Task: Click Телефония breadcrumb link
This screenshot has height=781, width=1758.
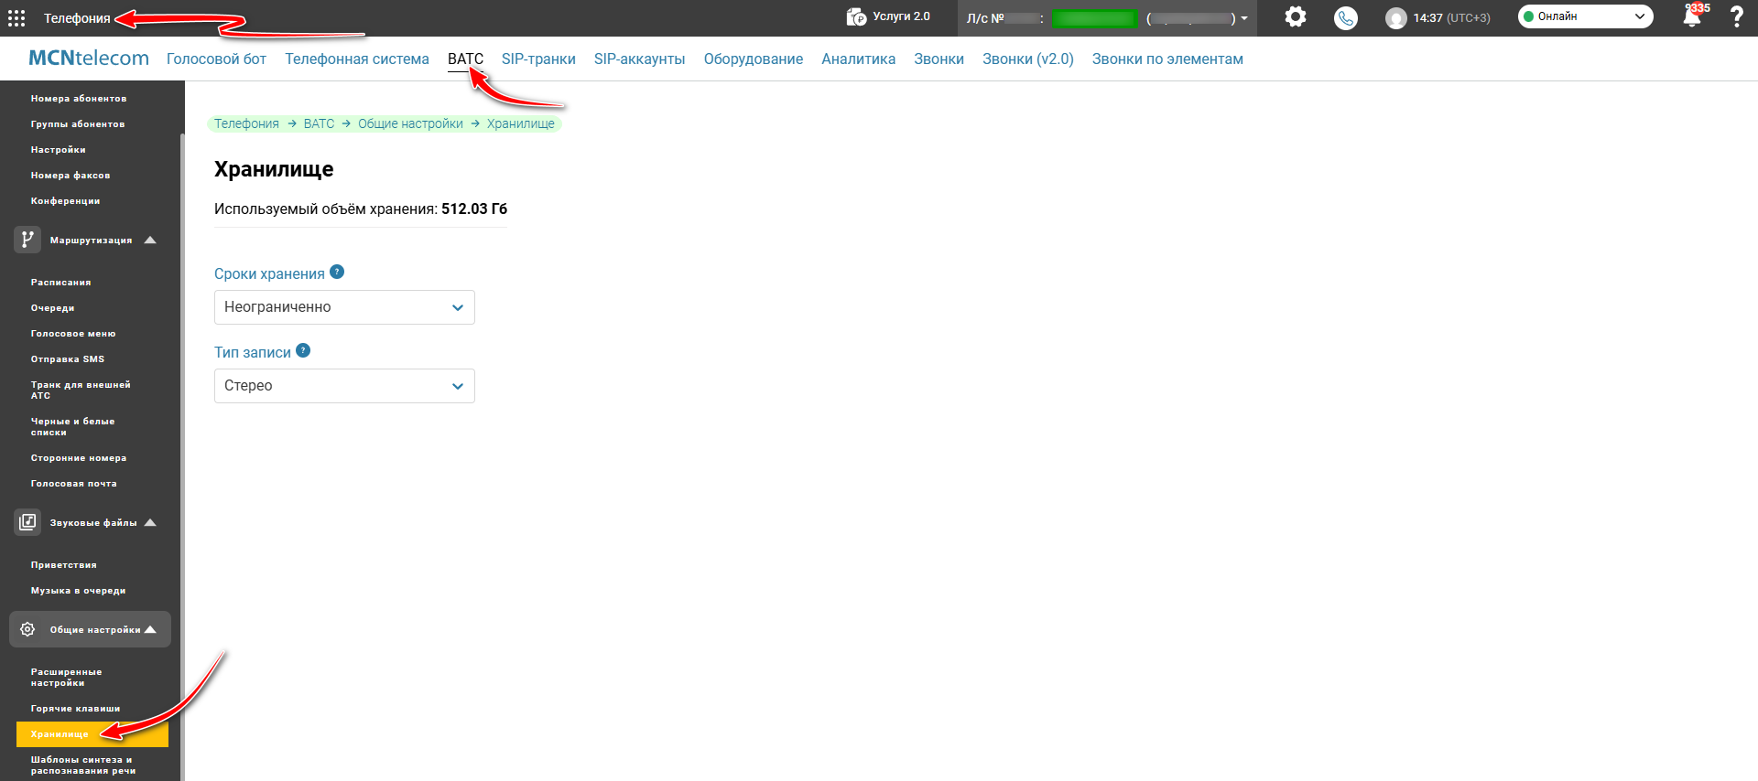Action: point(246,123)
